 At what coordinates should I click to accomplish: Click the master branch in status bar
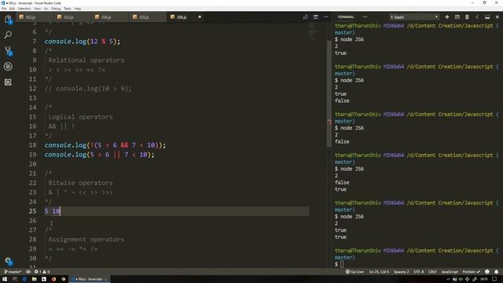coord(13,272)
